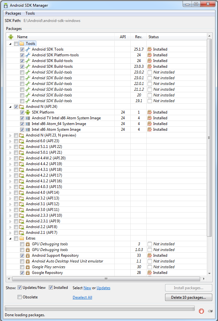The width and height of the screenshot is (218, 321).
Task: Click the horizontal scrollbar thumb
Action: click(106, 279)
